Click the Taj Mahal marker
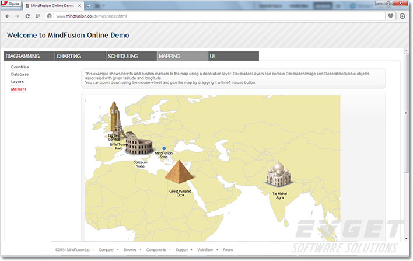 pyautogui.click(x=279, y=174)
